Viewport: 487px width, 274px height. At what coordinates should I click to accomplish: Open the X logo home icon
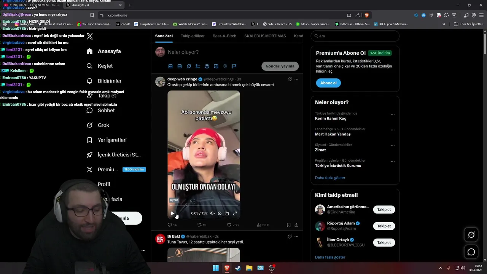90,37
